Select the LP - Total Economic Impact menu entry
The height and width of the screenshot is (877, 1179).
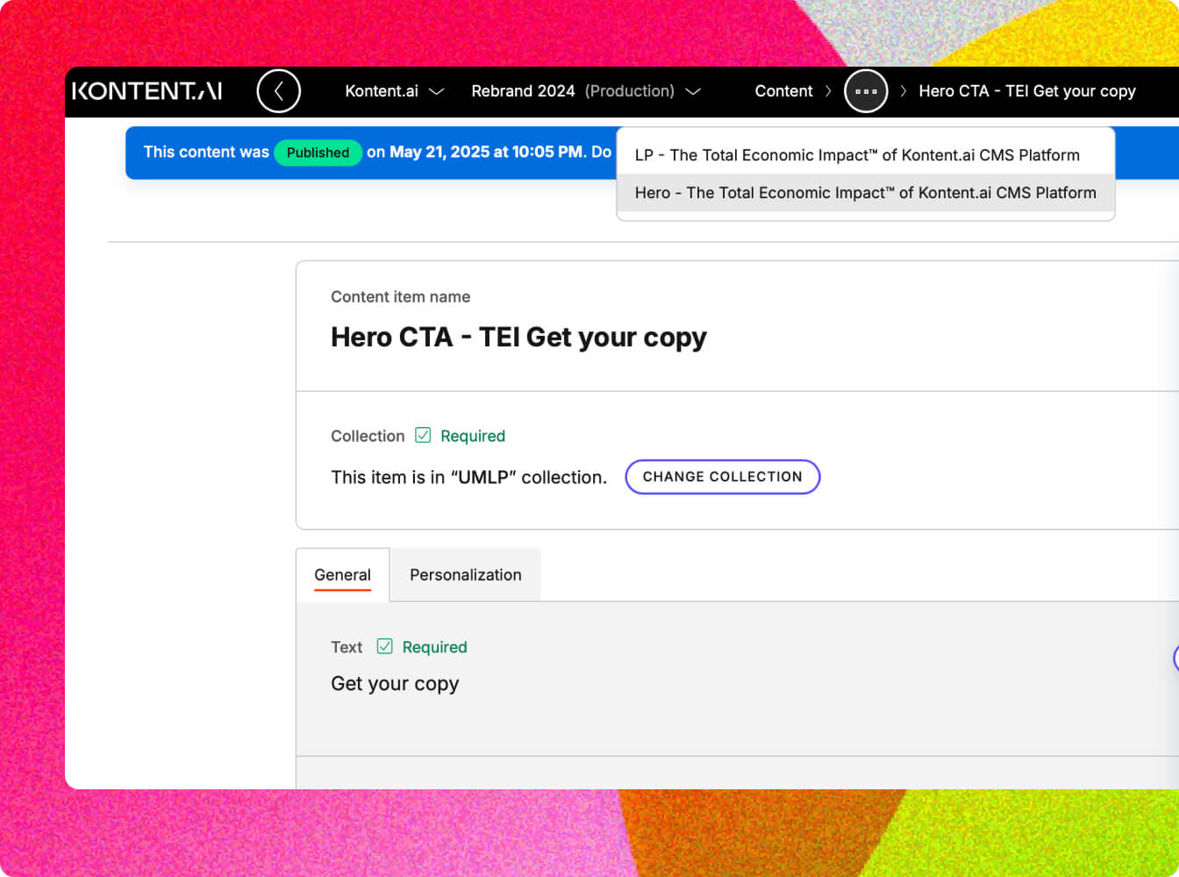point(856,155)
